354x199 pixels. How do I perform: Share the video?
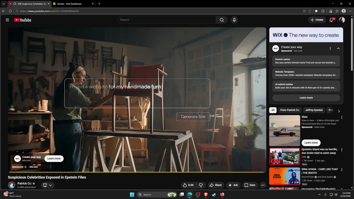(x=215, y=185)
